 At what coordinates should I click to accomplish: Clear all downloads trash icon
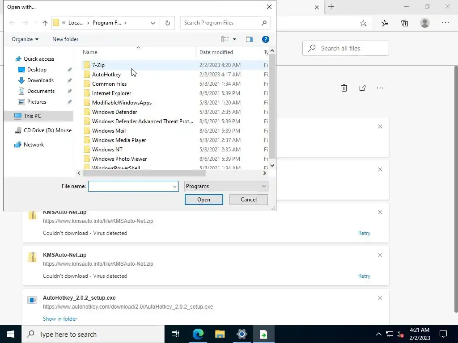344,88
